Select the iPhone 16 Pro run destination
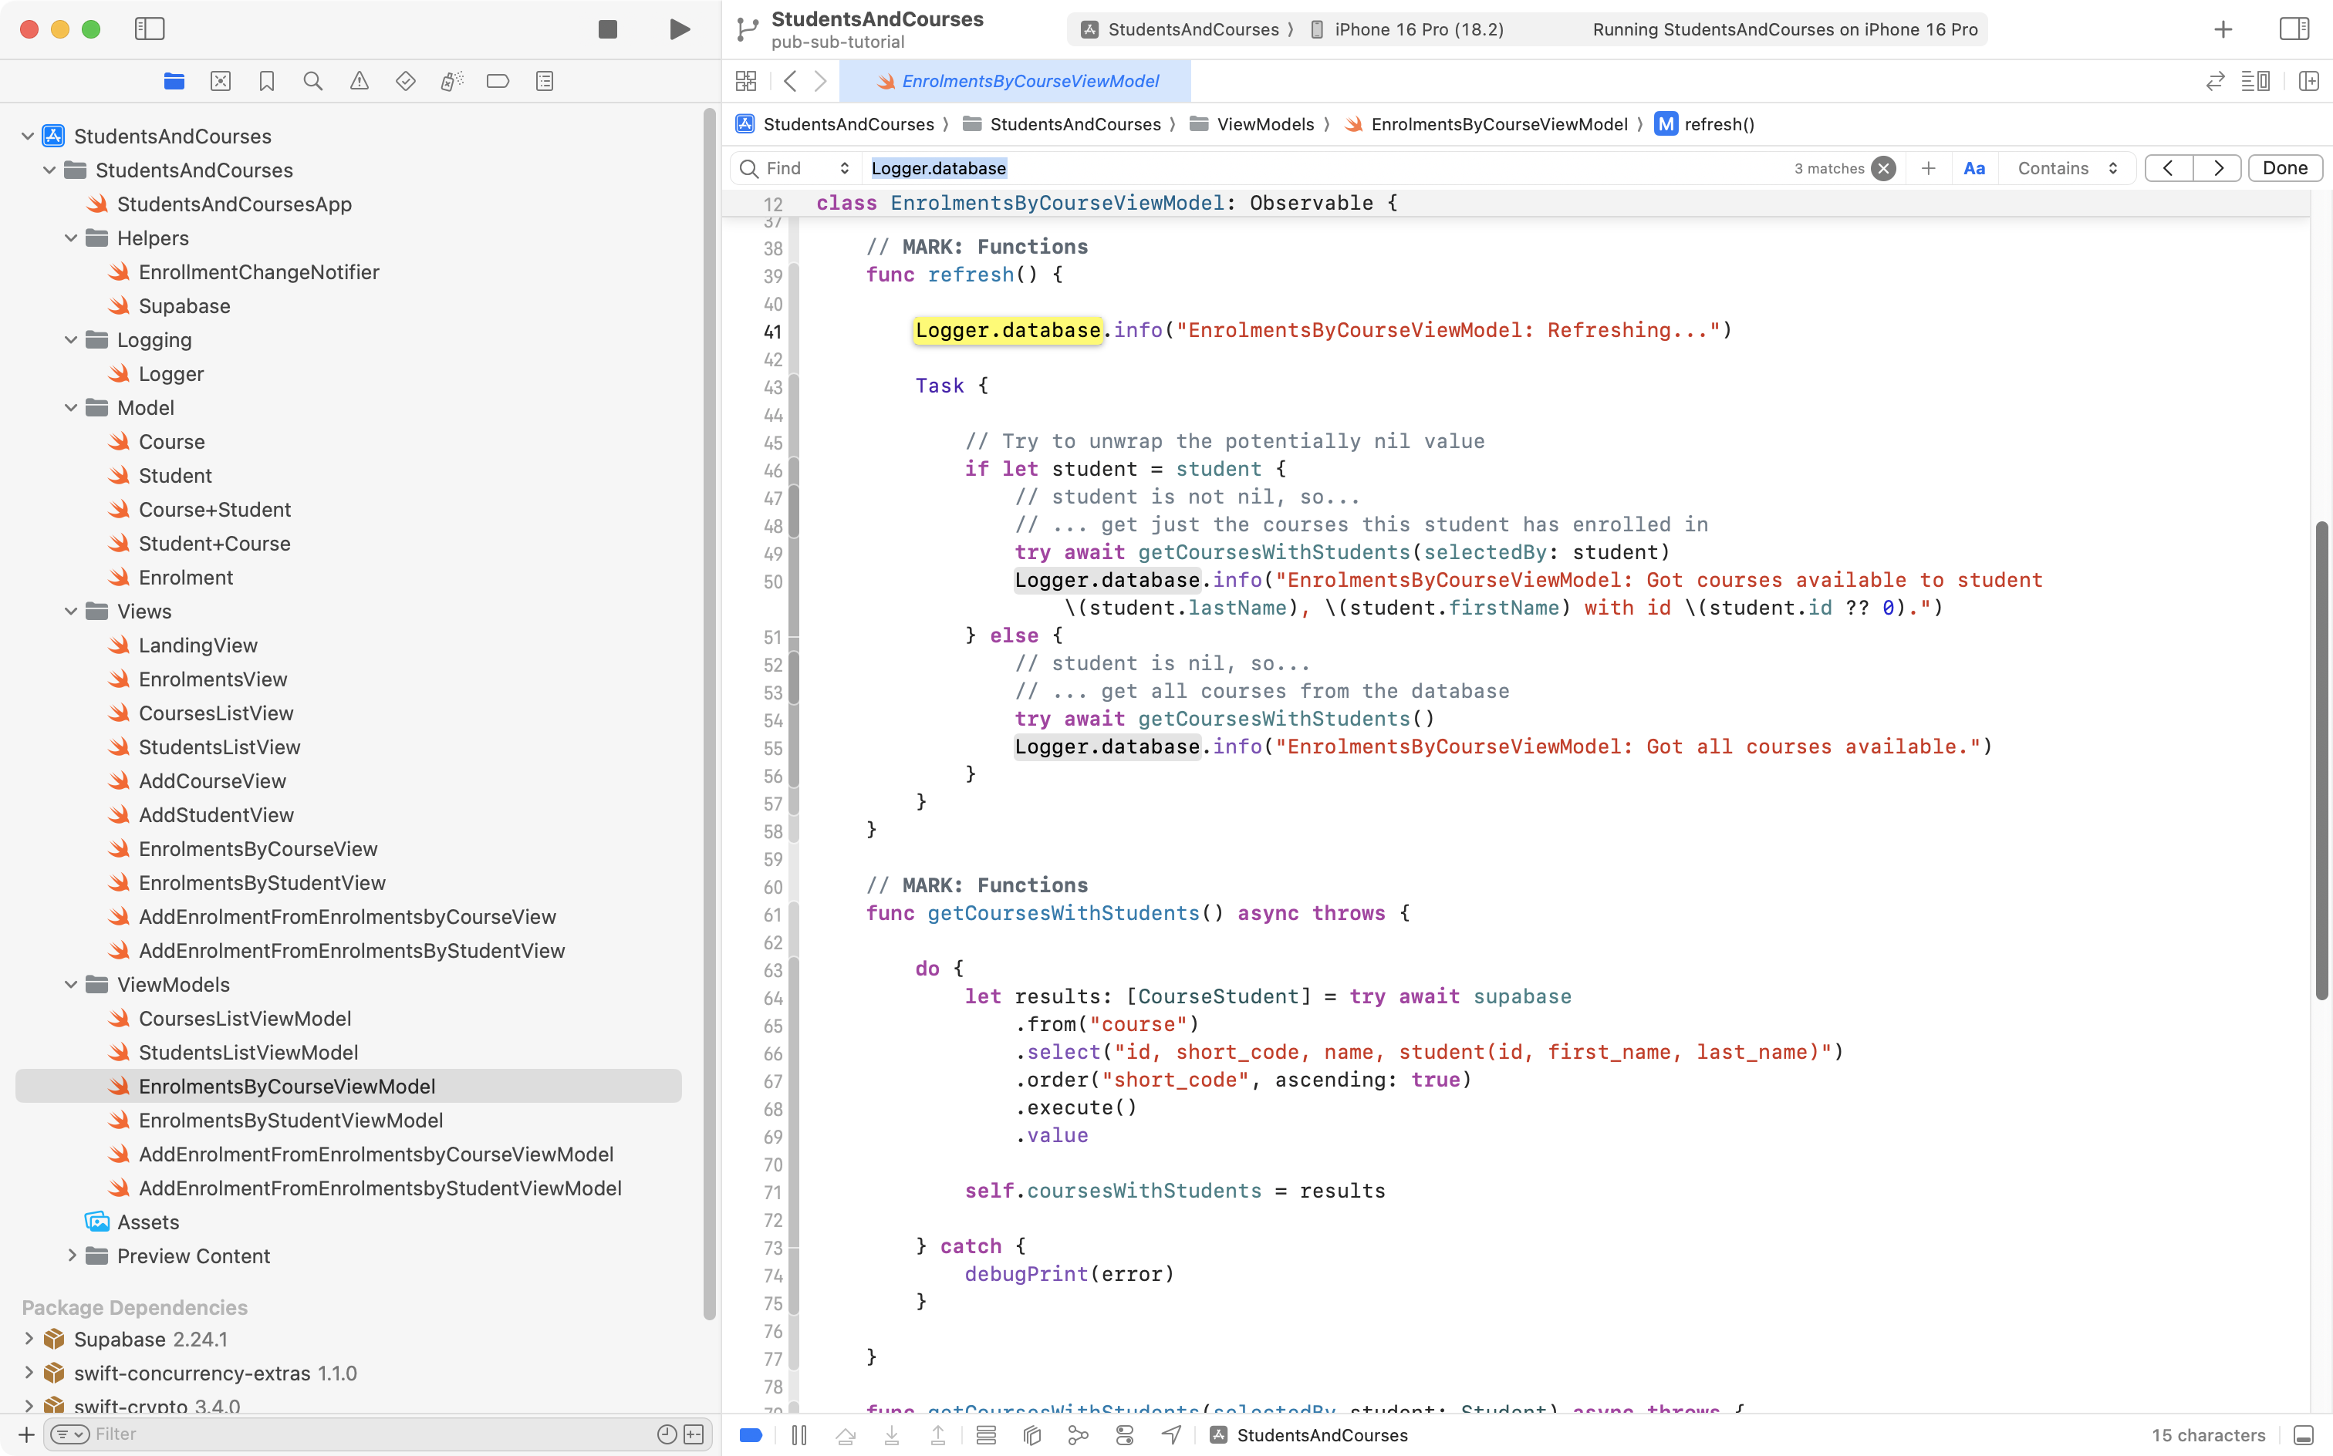2333x1456 pixels. click(1417, 29)
